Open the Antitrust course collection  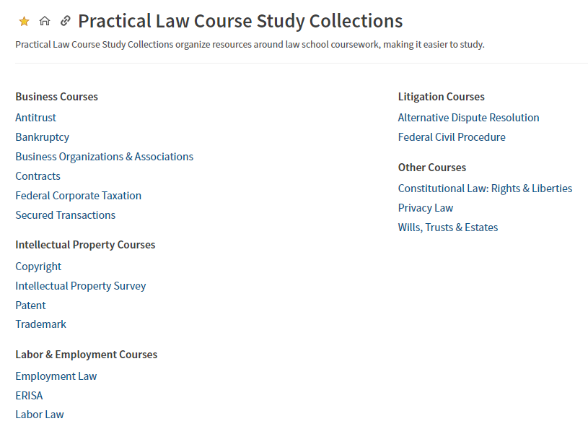pos(35,118)
